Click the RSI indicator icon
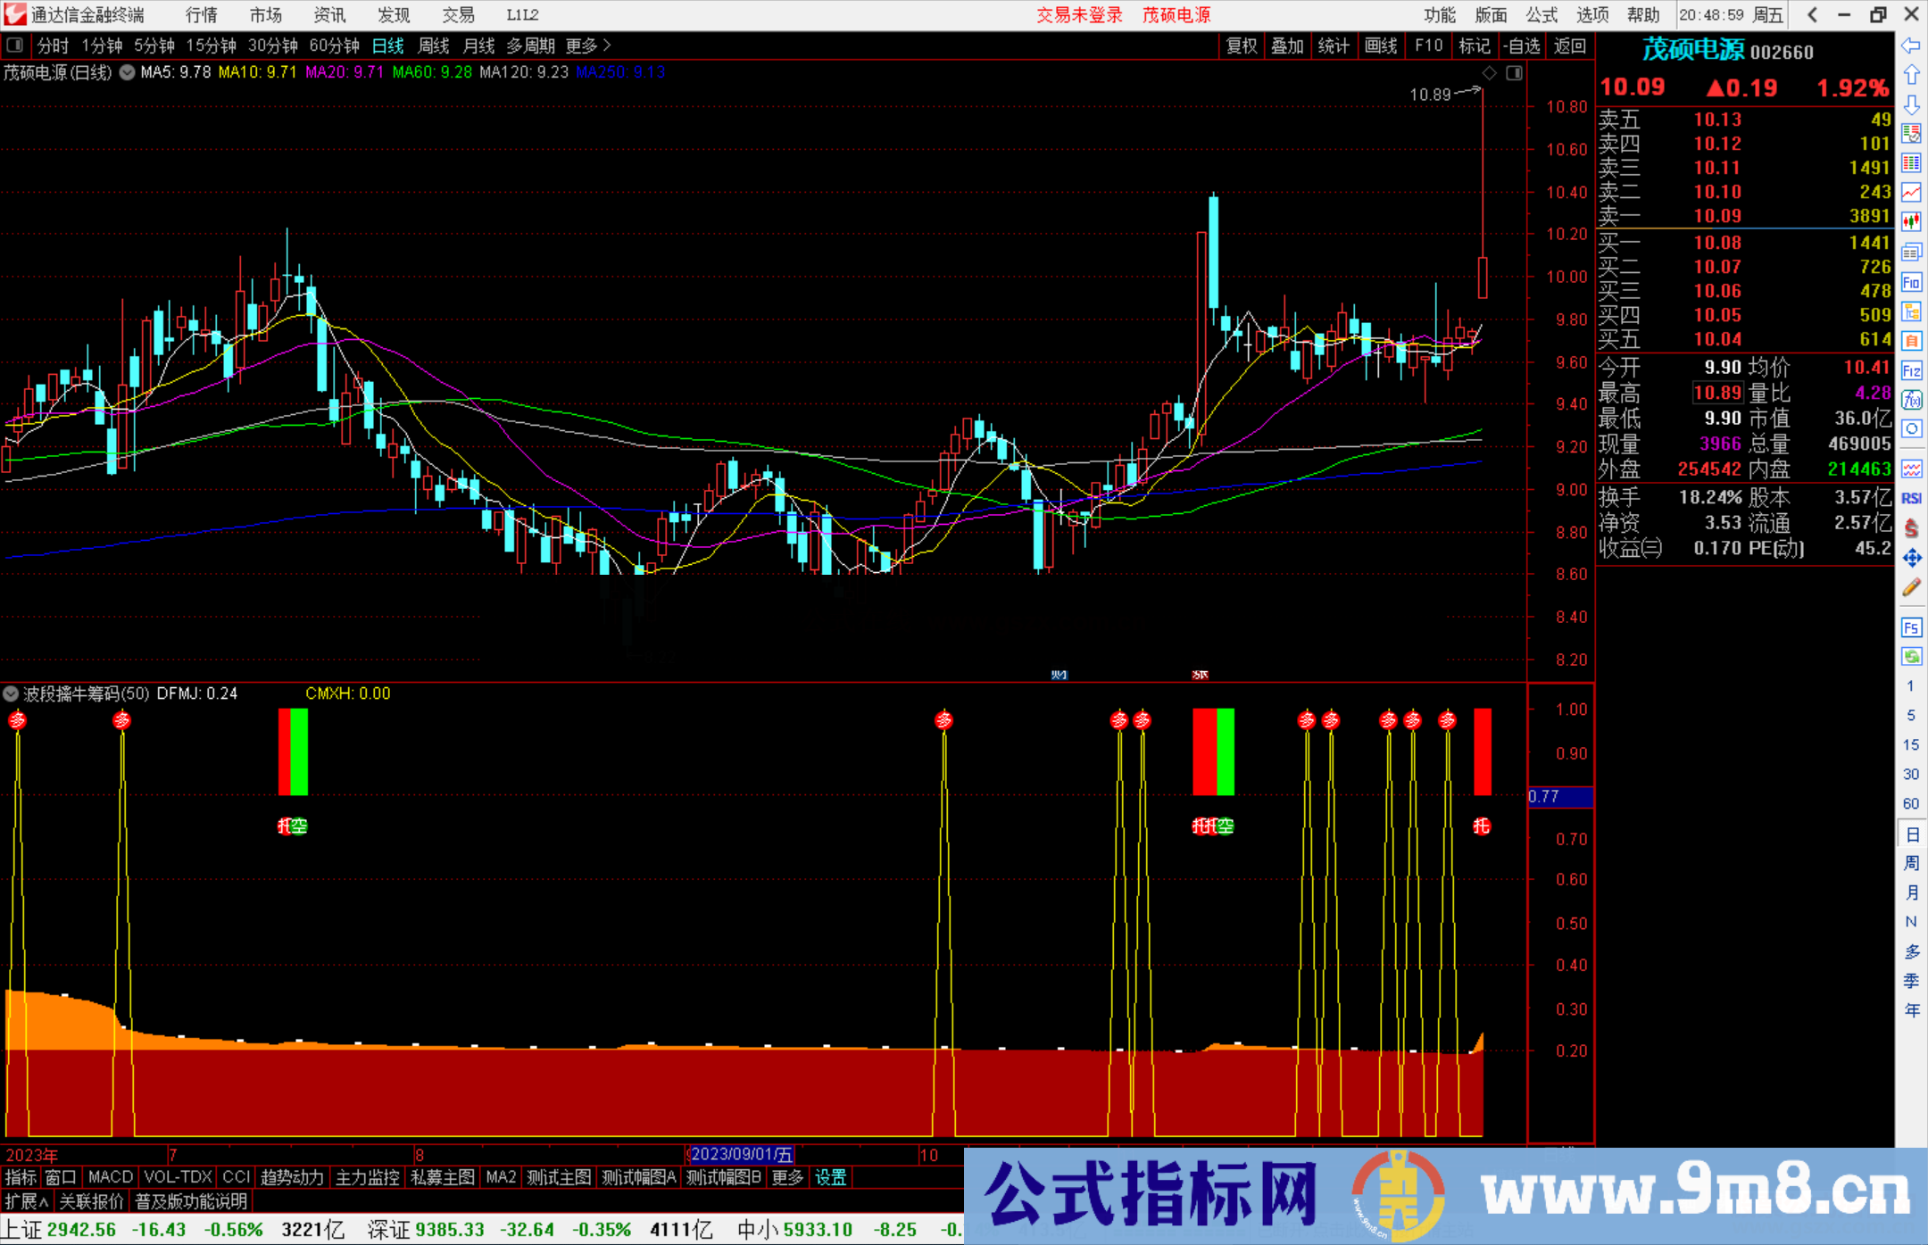Image resolution: width=1928 pixels, height=1245 pixels. point(1911,498)
